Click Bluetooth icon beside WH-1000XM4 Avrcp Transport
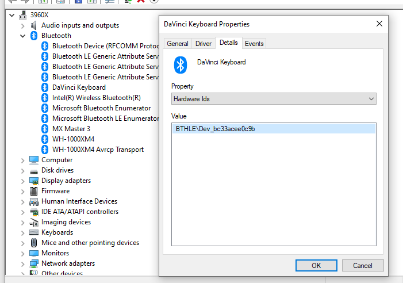This screenshot has height=283, width=403. [45, 150]
